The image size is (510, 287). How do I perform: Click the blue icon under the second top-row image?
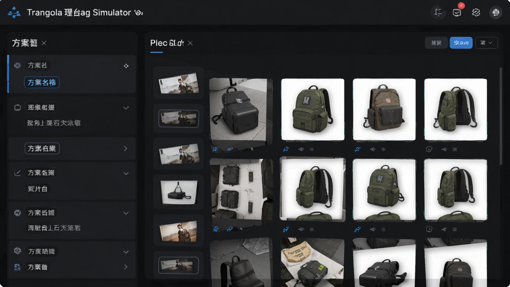[x=286, y=149]
